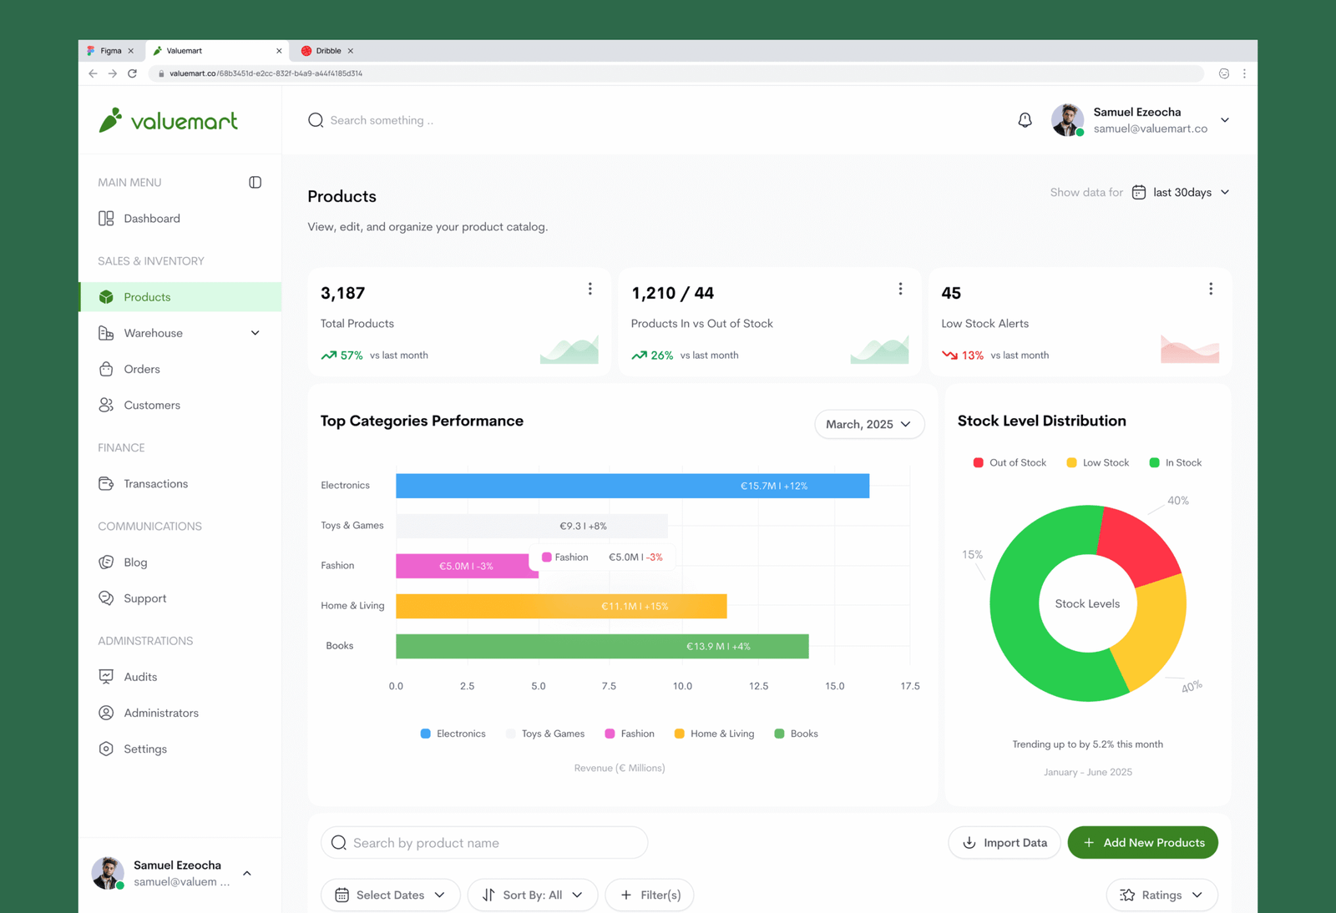
Task: Click the Add New Products button
Action: point(1142,843)
